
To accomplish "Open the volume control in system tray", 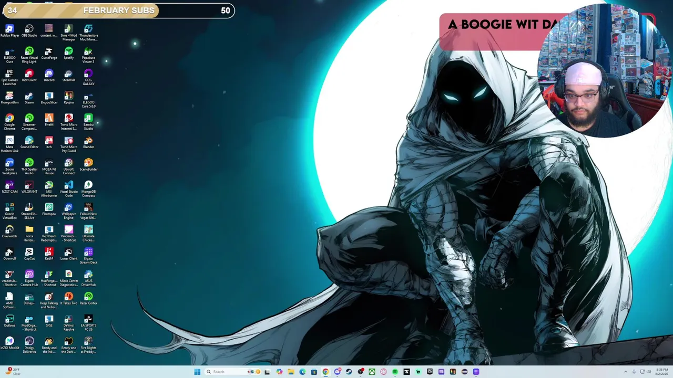I will 649,372.
